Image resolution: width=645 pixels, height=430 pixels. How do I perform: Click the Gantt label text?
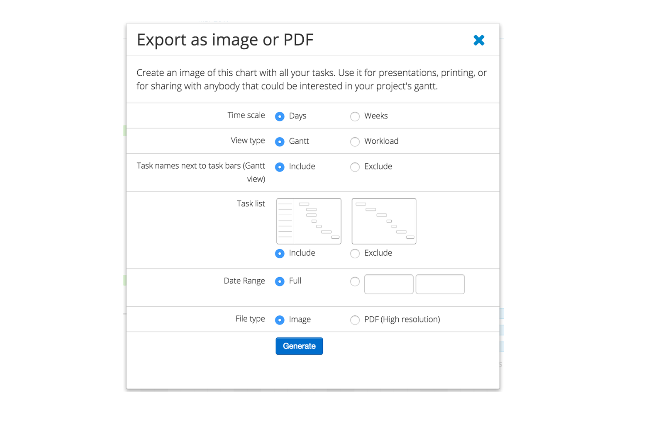pyautogui.click(x=299, y=141)
